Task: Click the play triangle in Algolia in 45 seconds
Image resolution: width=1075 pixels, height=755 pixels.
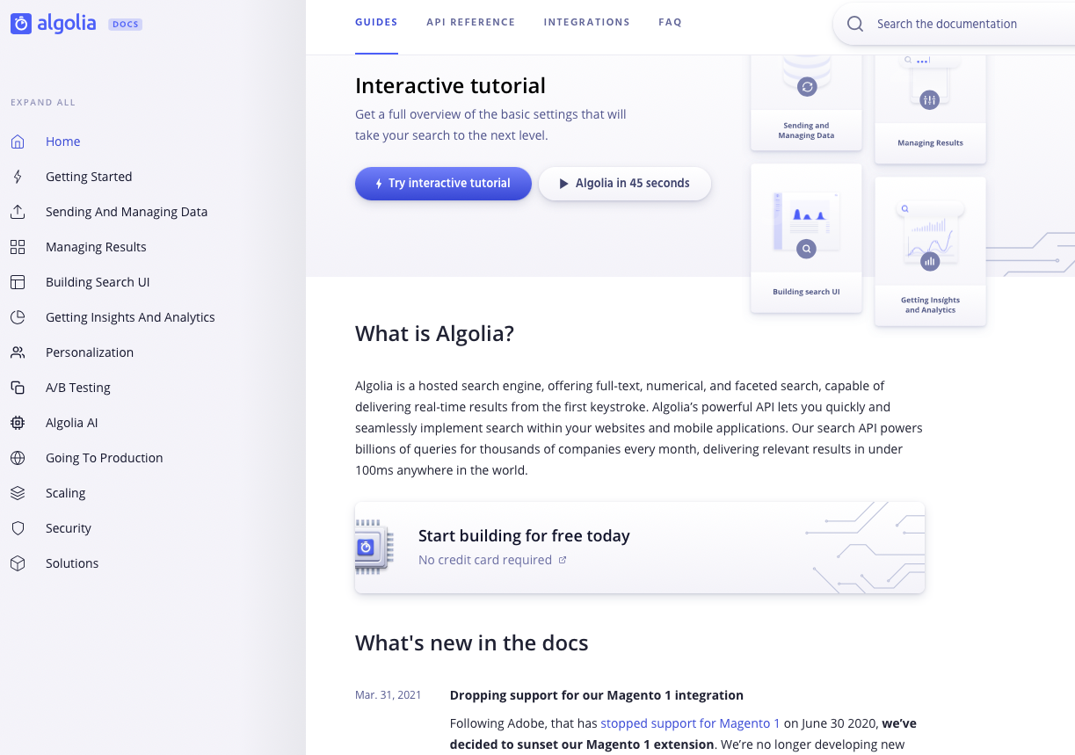Action: pos(564,184)
